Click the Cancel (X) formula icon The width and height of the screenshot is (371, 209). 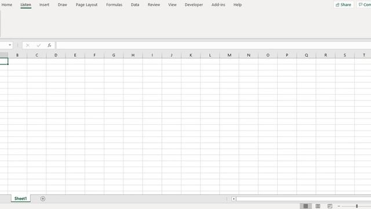coord(28,45)
